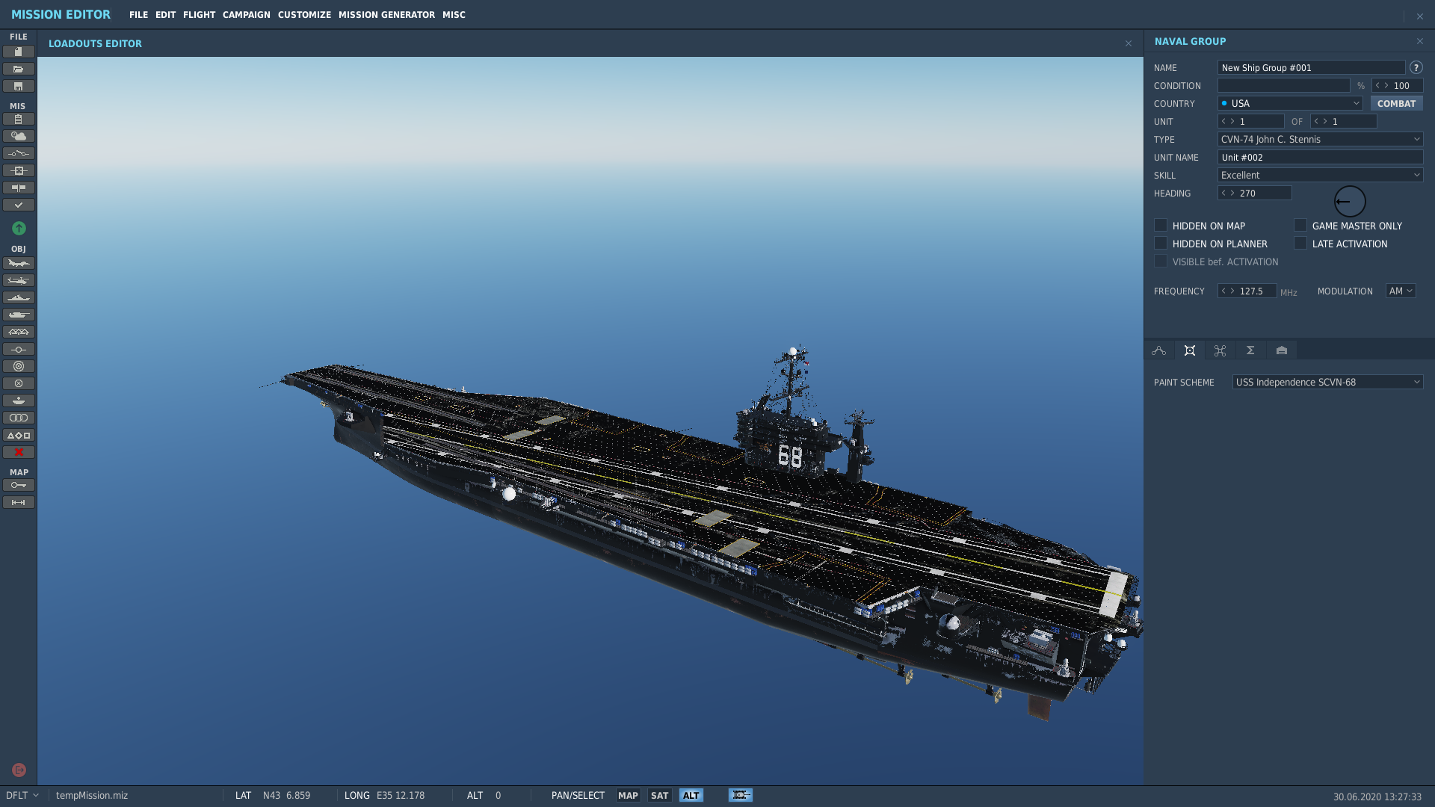
Task: Switch to SAT map view
Action: pyautogui.click(x=659, y=795)
